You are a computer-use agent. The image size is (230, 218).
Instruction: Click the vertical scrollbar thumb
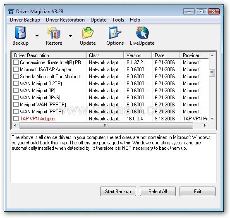[212, 73]
